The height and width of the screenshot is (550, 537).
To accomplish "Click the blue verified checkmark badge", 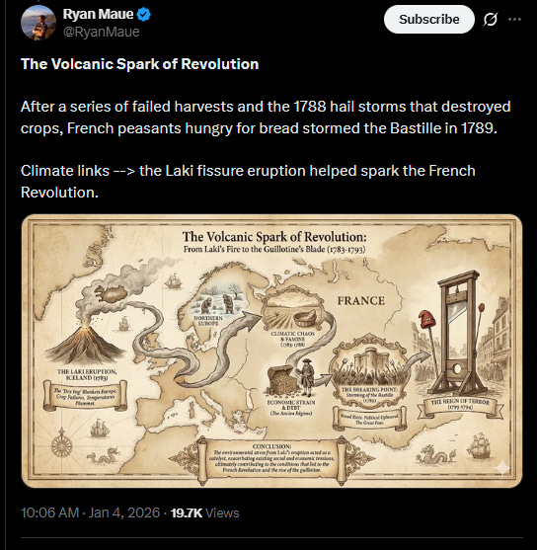I will [x=144, y=14].
